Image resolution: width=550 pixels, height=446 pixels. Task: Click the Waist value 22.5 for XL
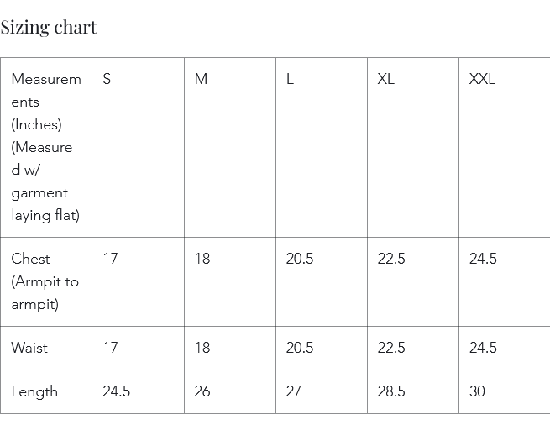(391, 348)
